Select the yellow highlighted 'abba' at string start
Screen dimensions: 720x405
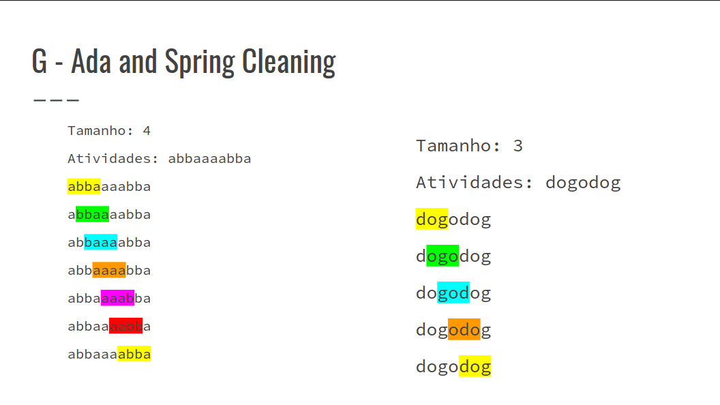[84, 186]
